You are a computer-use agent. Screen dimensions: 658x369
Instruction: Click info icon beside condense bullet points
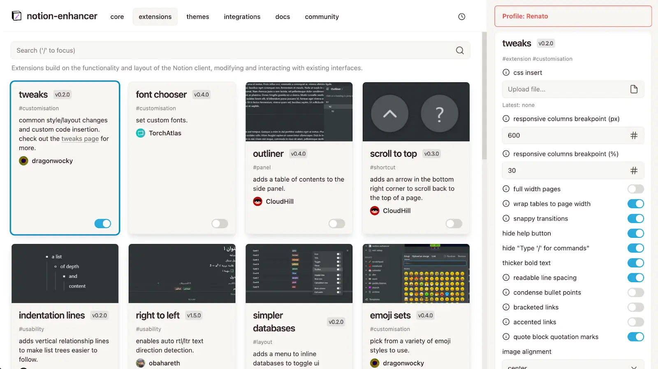(x=506, y=292)
